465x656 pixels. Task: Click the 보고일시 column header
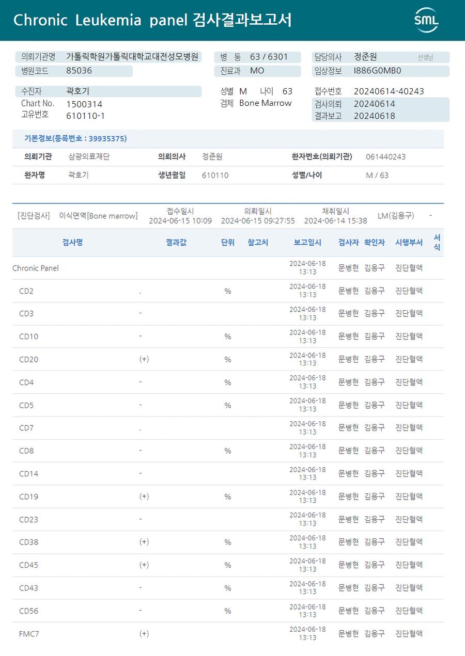coord(307,242)
